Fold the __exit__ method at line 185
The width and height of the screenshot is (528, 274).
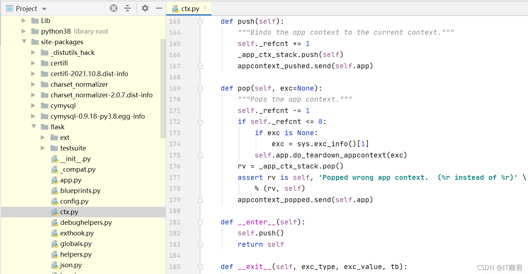pos(200,267)
